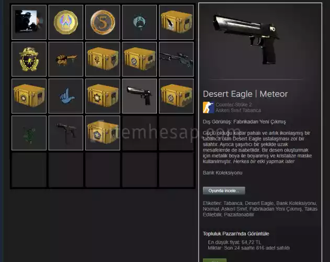Pick the teal crying face graffiti

140,22
